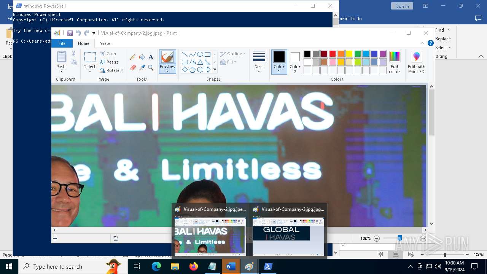Click the taskbar search box
Image resolution: width=487 pixels, height=274 pixels.
tap(73, 266)
